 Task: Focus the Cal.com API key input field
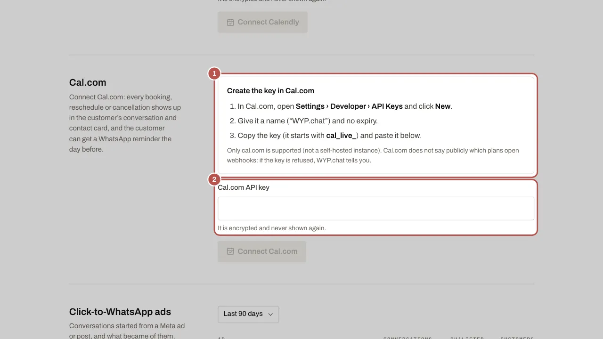(376, 208)
